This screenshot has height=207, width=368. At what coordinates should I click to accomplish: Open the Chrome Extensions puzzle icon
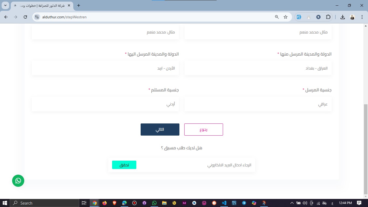pos(328,17)
